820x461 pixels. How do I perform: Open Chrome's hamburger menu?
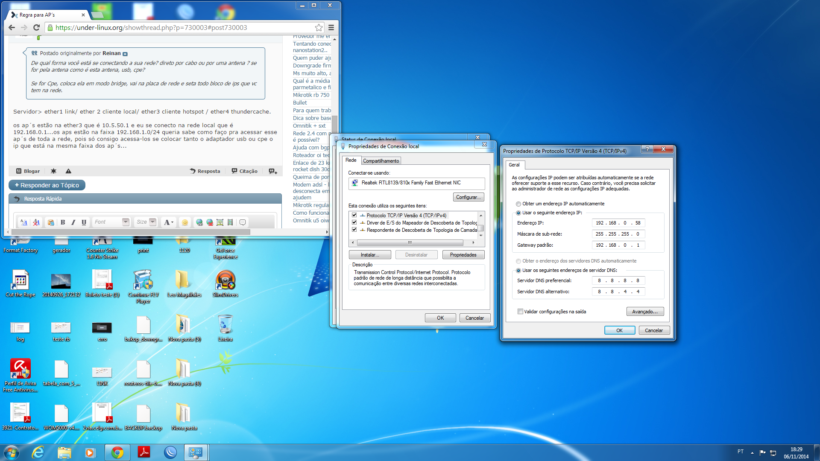pyautogui.click(x=331, y=28)
